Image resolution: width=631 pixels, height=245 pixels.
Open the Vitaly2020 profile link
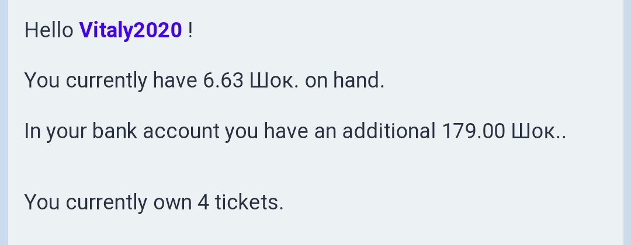130,30
